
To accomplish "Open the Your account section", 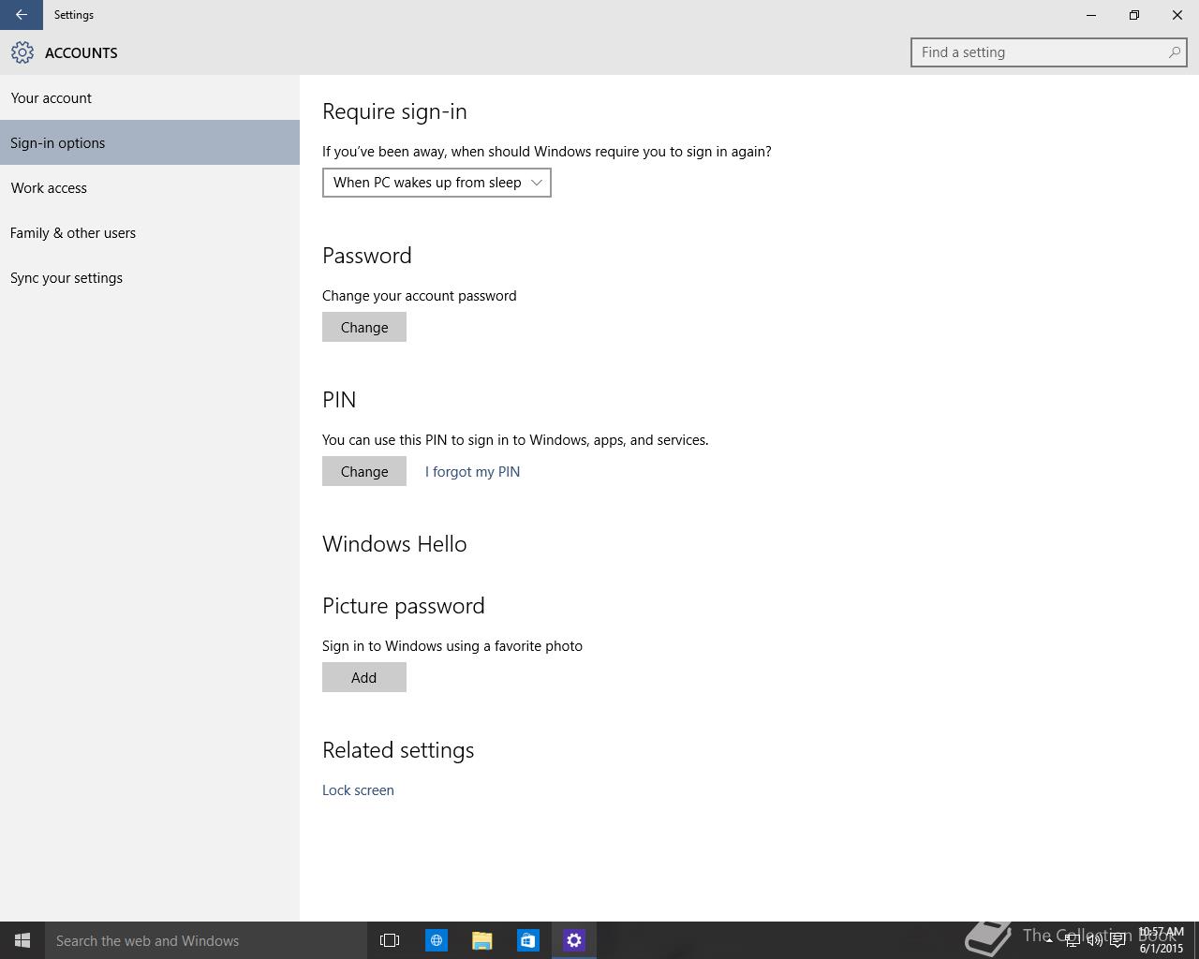I will [150, 97].
